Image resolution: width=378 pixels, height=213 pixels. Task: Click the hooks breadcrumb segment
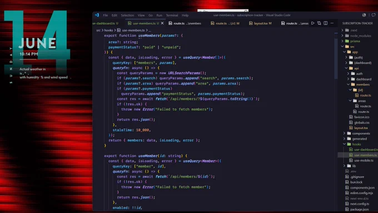pyautogui.click(x=108, y=30)
